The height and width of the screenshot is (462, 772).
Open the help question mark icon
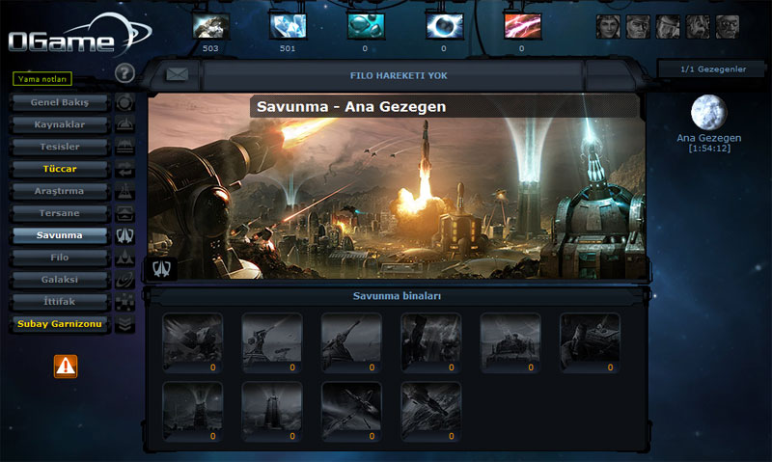pyautogui.click(x=124, y=73)
